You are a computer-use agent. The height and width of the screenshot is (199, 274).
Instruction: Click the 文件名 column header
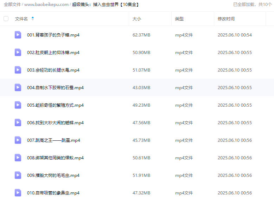21,19
